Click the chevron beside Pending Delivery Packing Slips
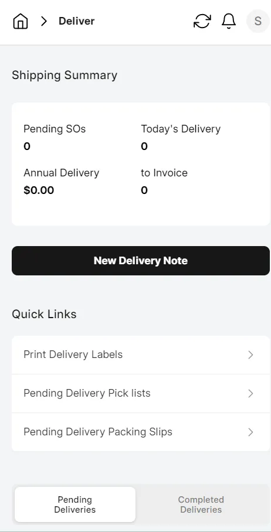271x532 pixels. pyautogui.click(x=250, y=432)
